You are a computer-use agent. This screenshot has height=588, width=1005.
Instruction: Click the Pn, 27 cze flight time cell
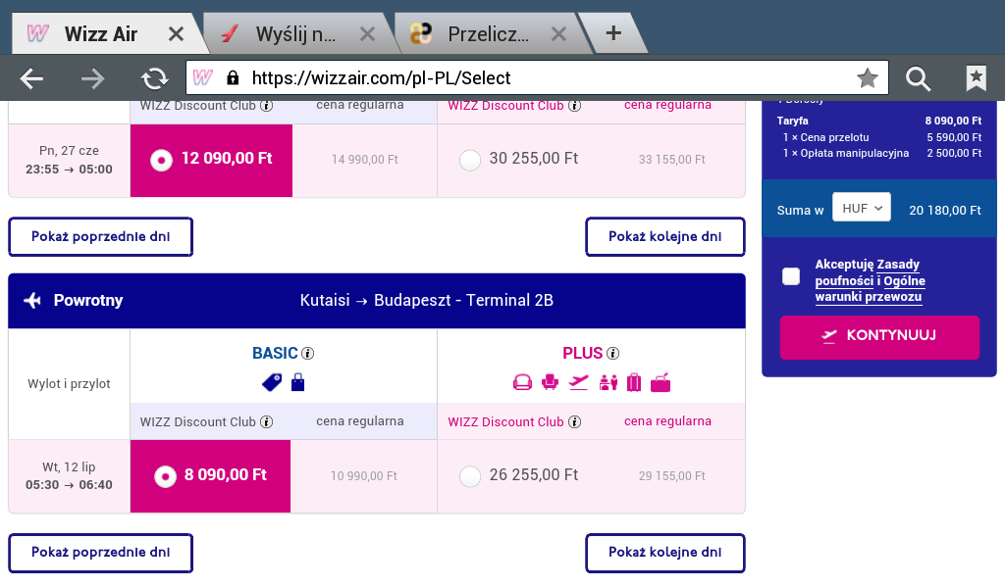[x=70, y=160]
